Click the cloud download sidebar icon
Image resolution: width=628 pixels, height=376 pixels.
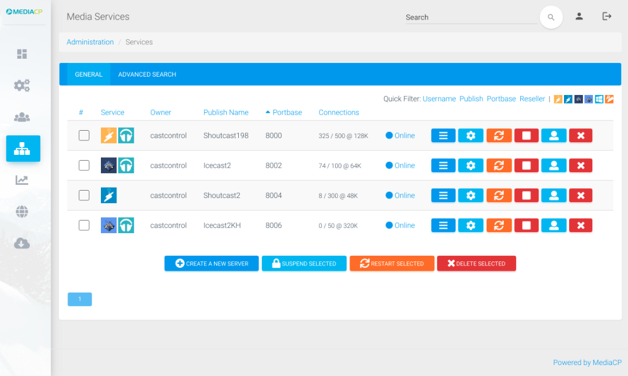tap(22, 243)
